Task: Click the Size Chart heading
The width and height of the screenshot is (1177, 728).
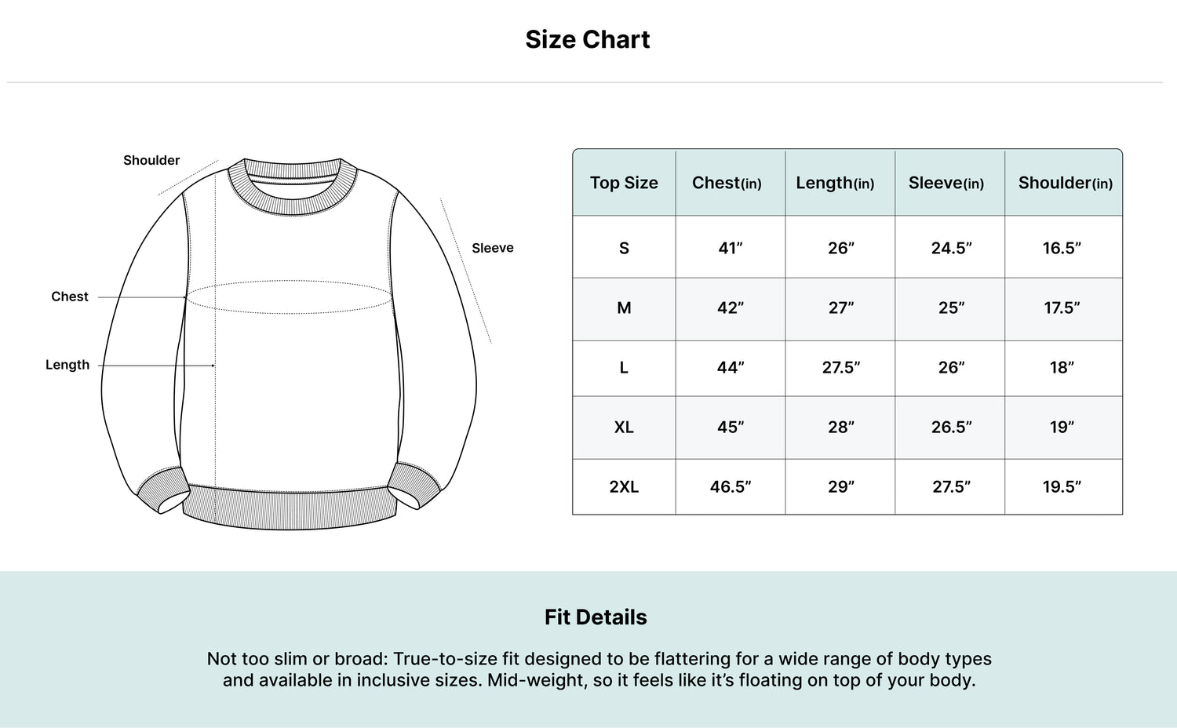Action: point(587,39)
